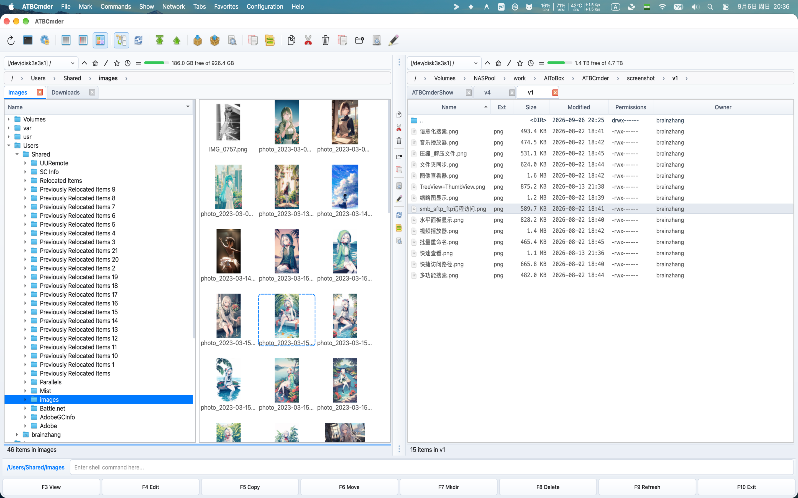Switch to the Downloads tab
798x498 pixels.
(66, 93)
